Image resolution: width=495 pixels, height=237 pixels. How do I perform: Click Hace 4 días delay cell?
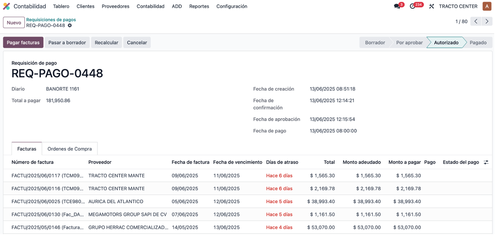[x=280, y=228]
